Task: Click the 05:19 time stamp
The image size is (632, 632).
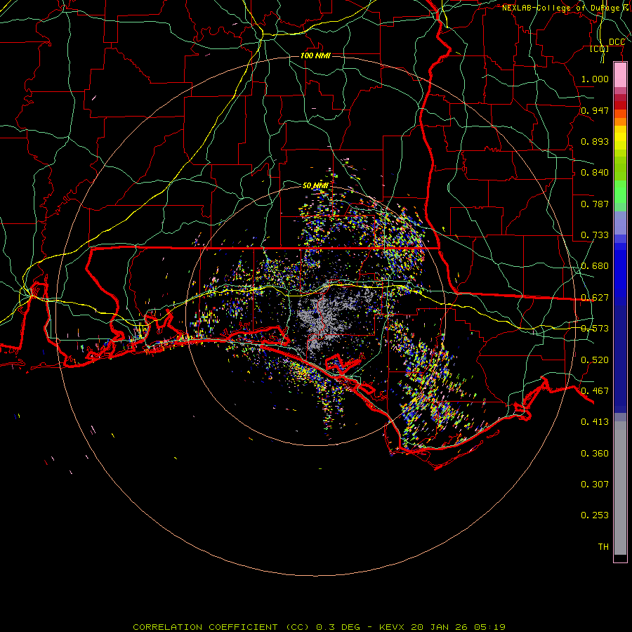Action: [489, 627]
